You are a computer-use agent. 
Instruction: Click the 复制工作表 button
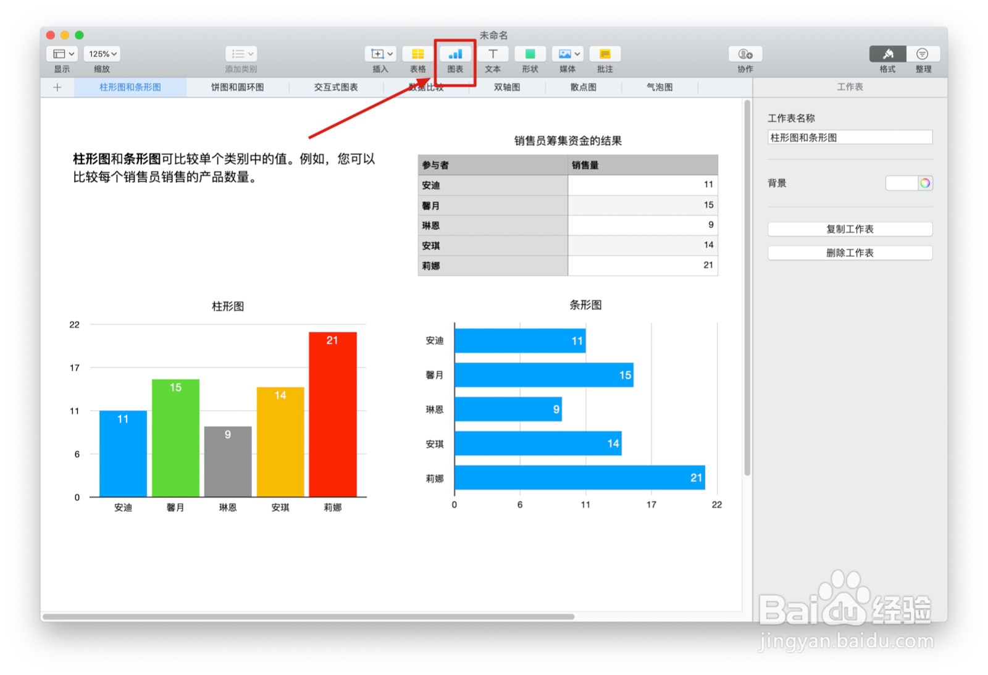(849, 228)
